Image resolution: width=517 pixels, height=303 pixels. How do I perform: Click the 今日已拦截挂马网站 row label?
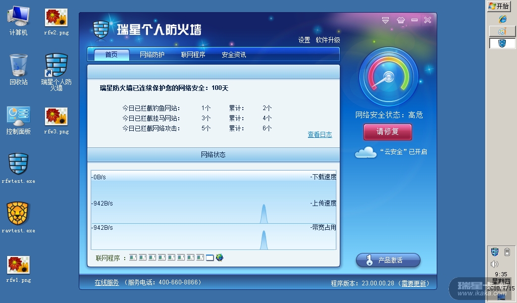pos(151,118)
